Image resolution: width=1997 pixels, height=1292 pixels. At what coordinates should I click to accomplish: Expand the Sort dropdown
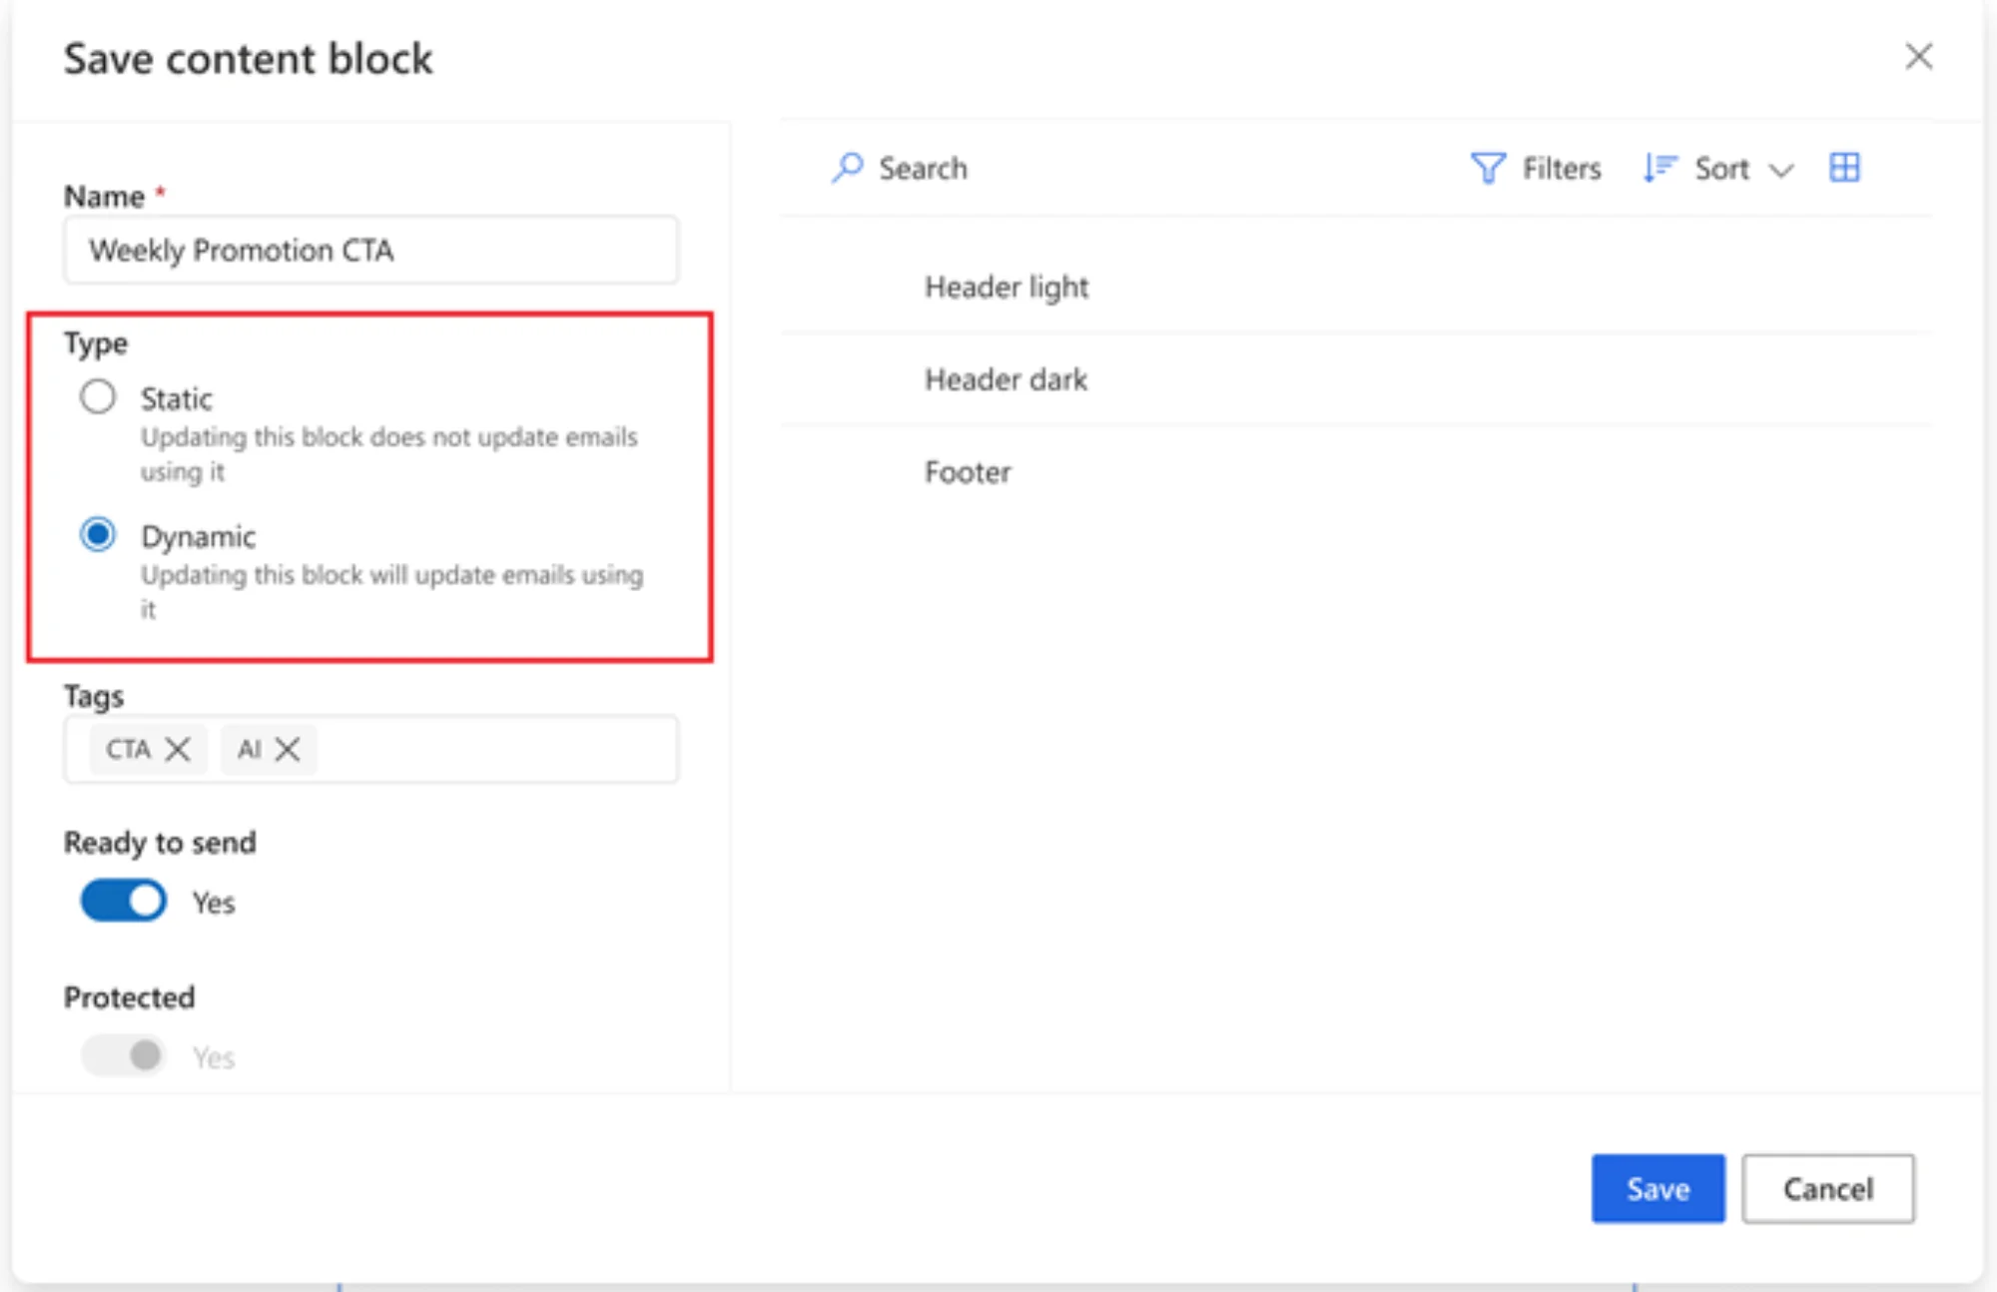(x=1782, y=170)
